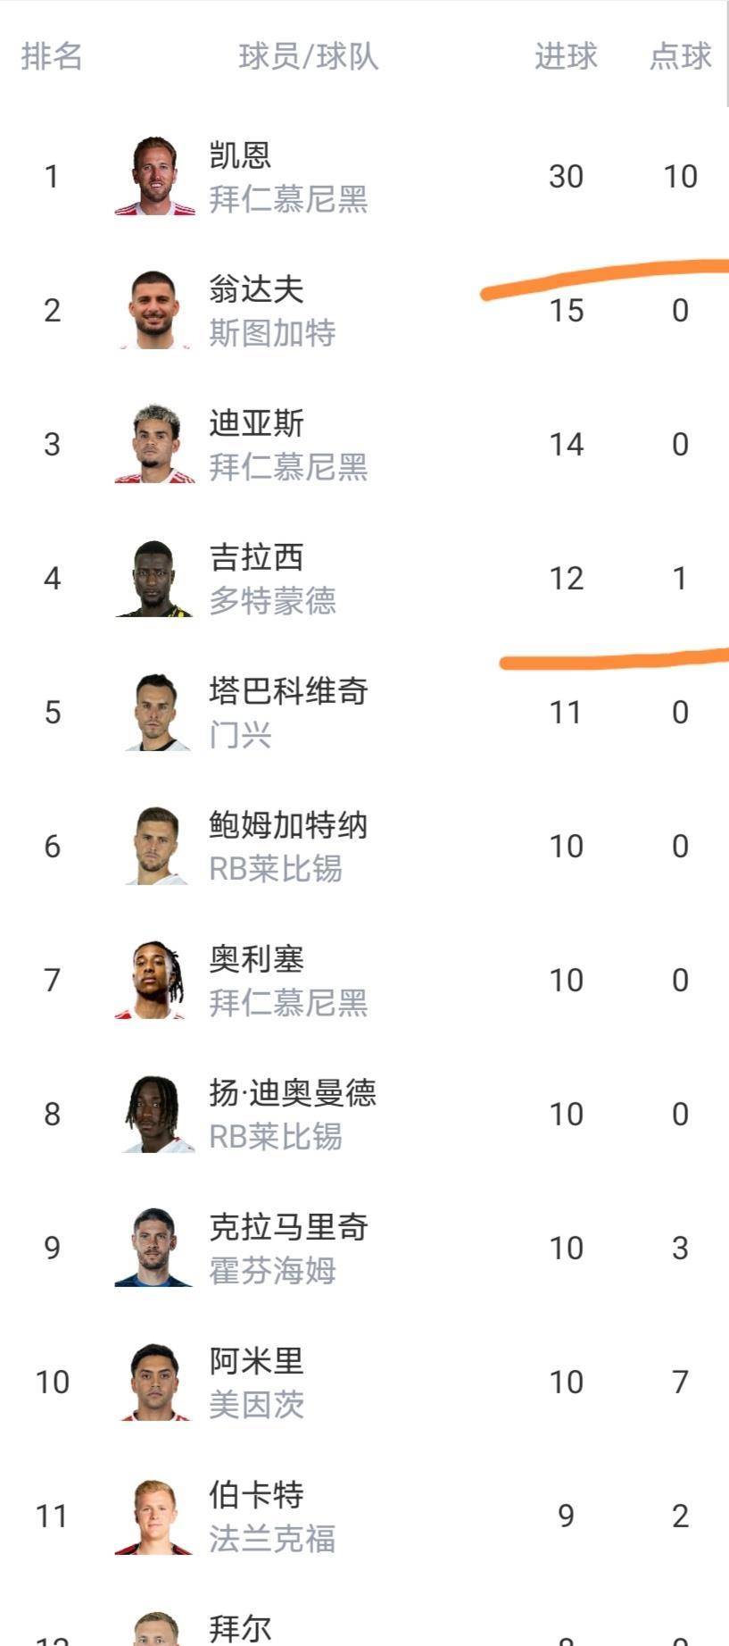
Task: Click team link 门兴
Action: 240,735
